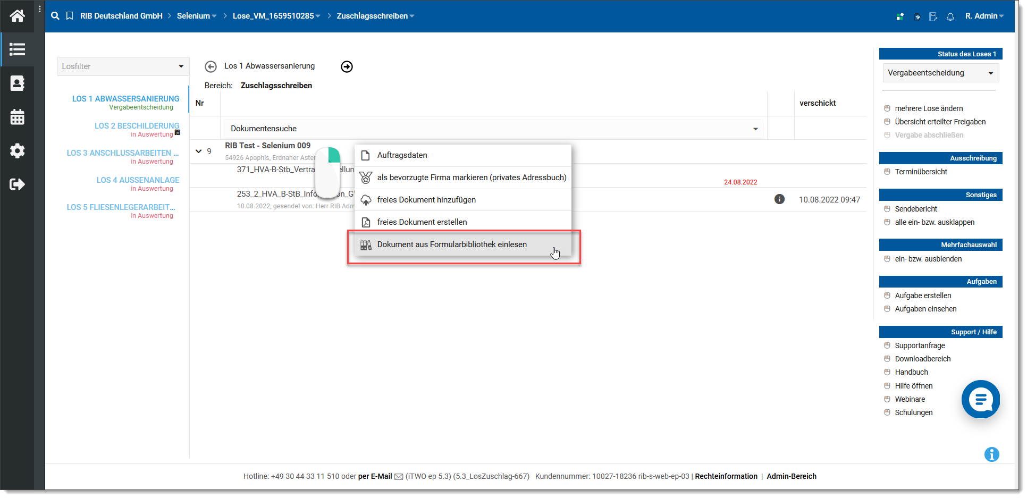1027x498 pixels.
Task: Open Sendebericht
Action: point(916,209)
